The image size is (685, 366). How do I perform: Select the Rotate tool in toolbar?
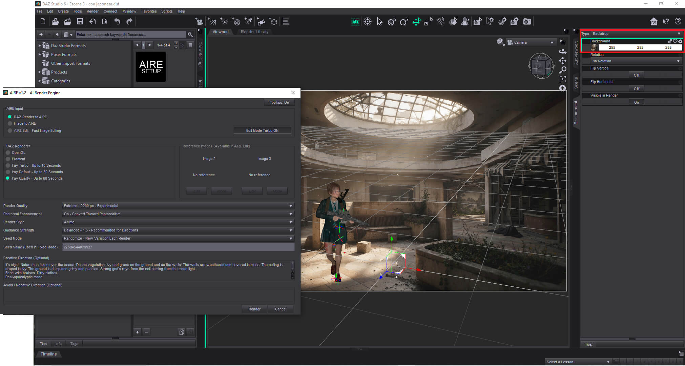tap(404, 22)
